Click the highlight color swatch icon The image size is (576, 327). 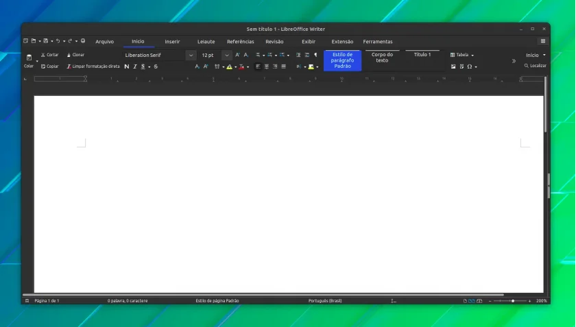coord(230,66)
